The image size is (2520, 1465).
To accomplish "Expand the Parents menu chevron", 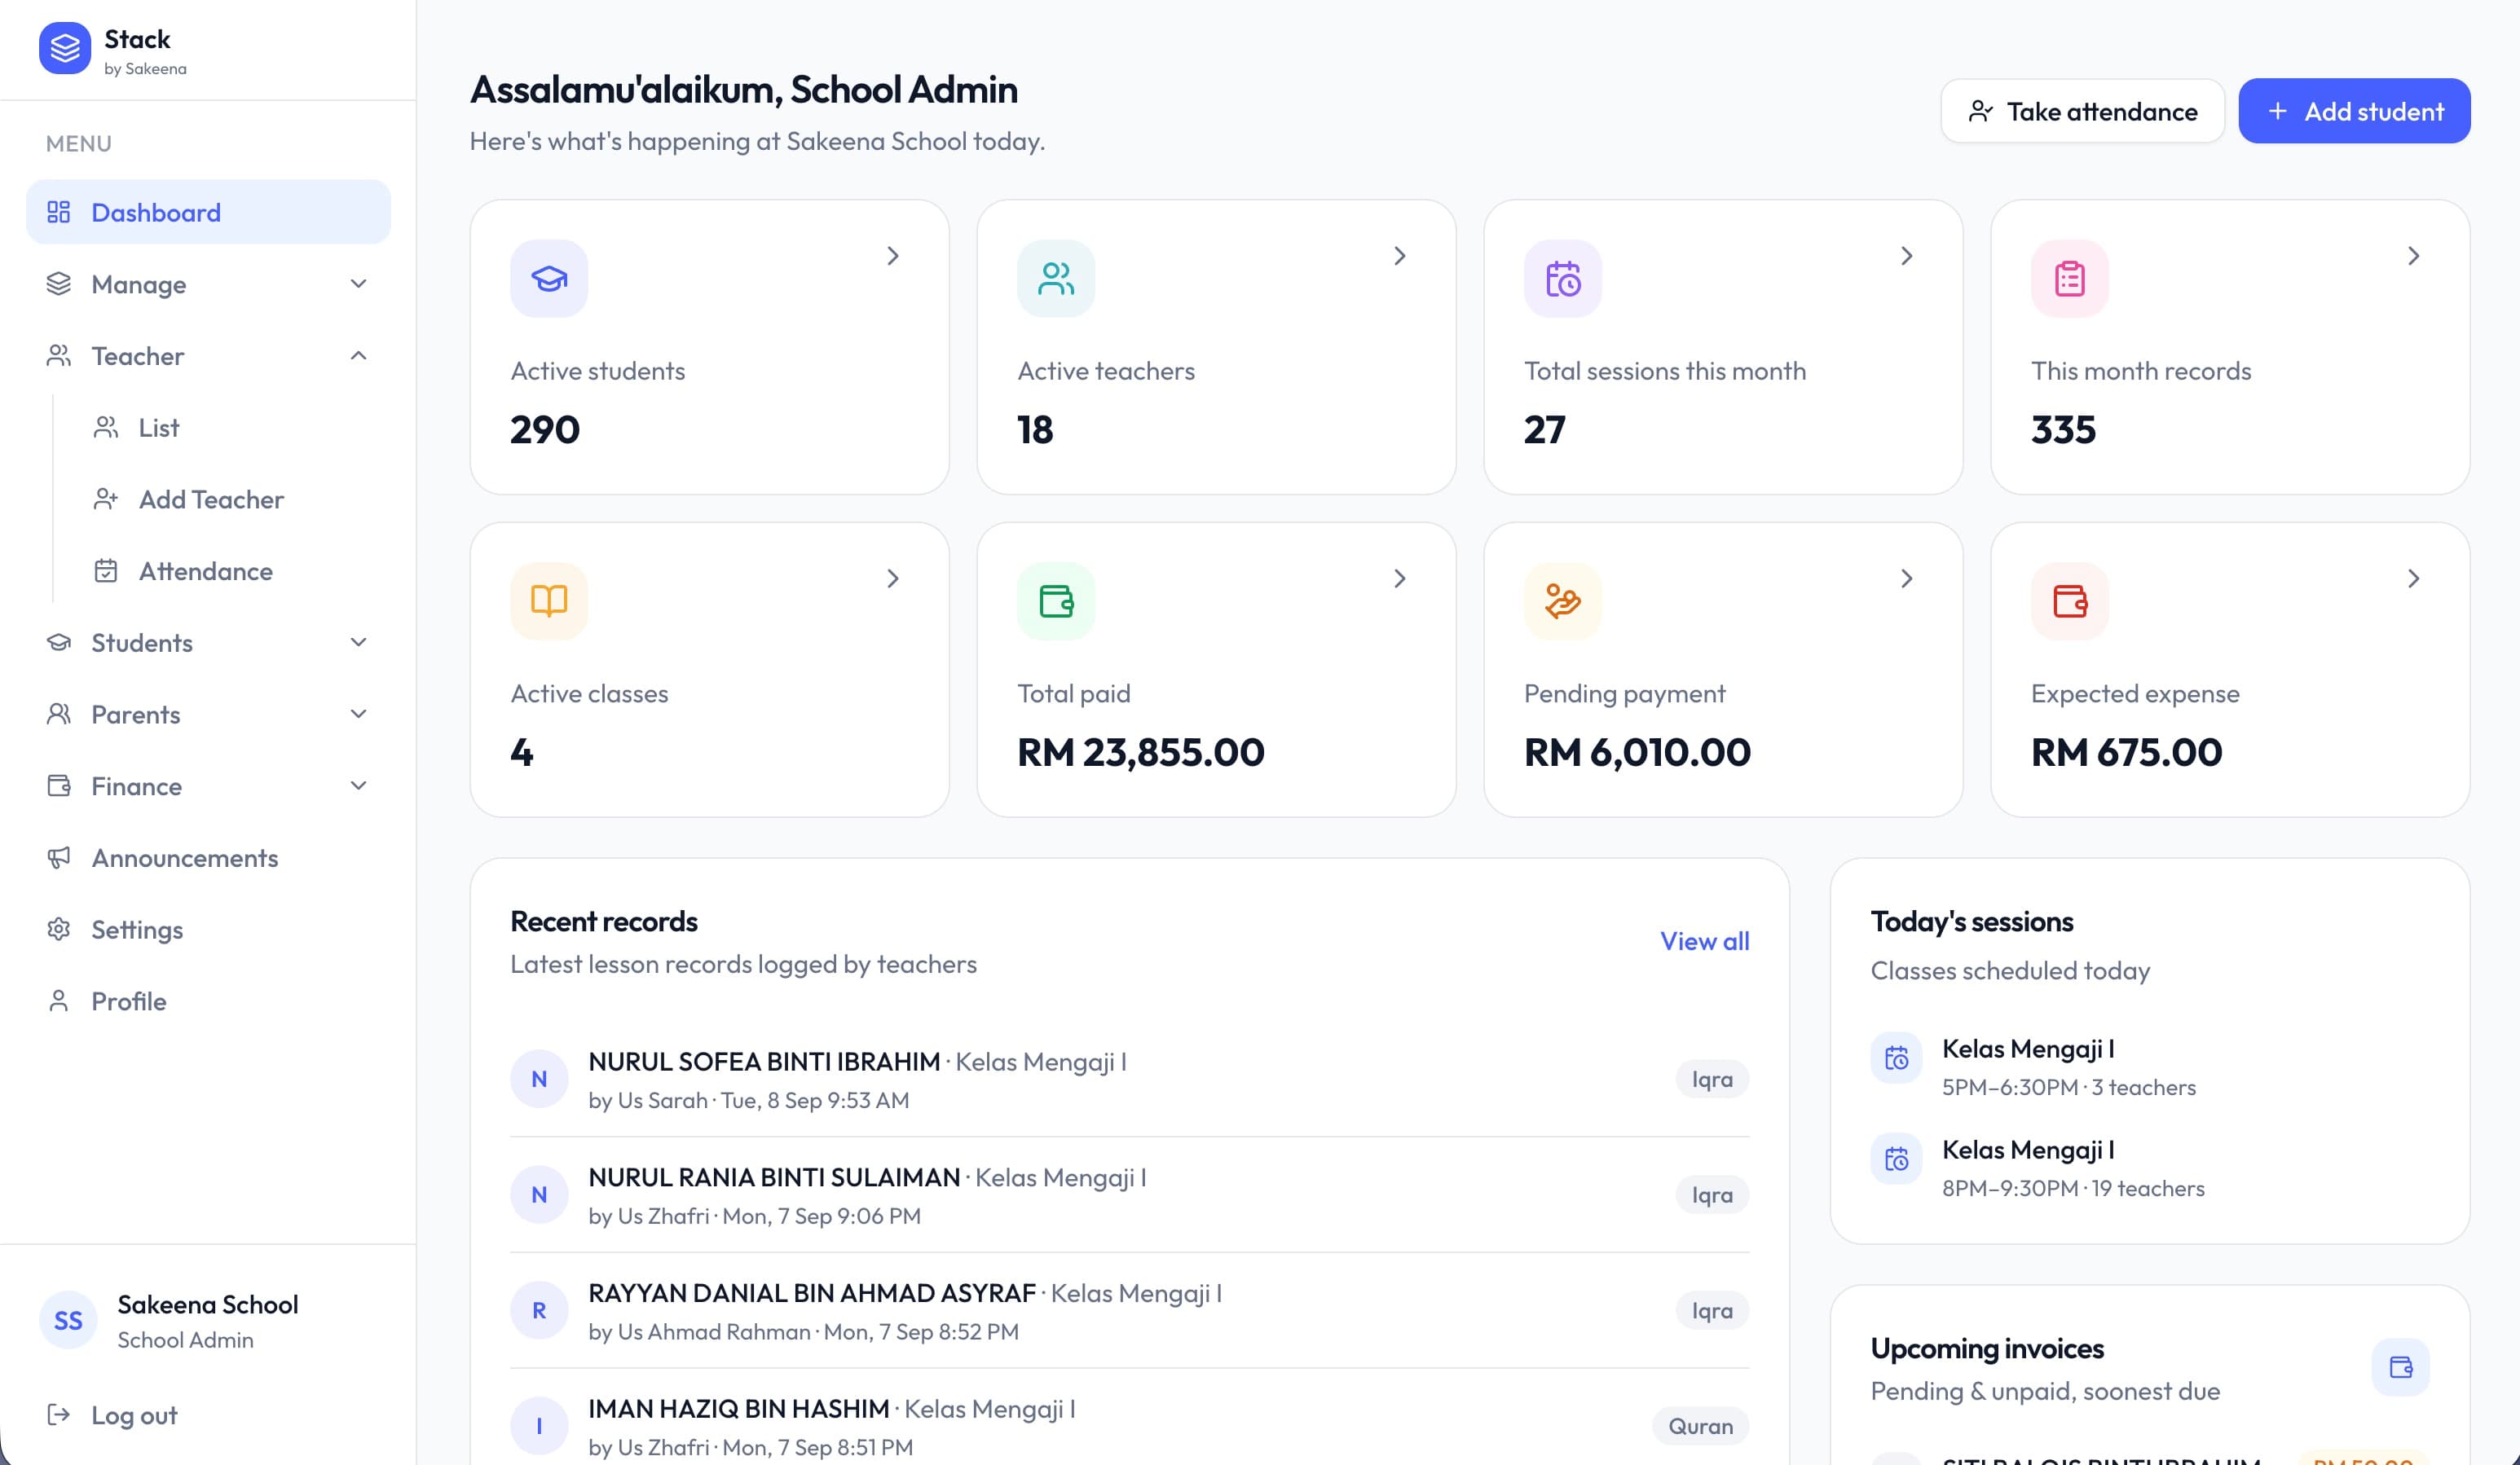I will click(358, 714).
